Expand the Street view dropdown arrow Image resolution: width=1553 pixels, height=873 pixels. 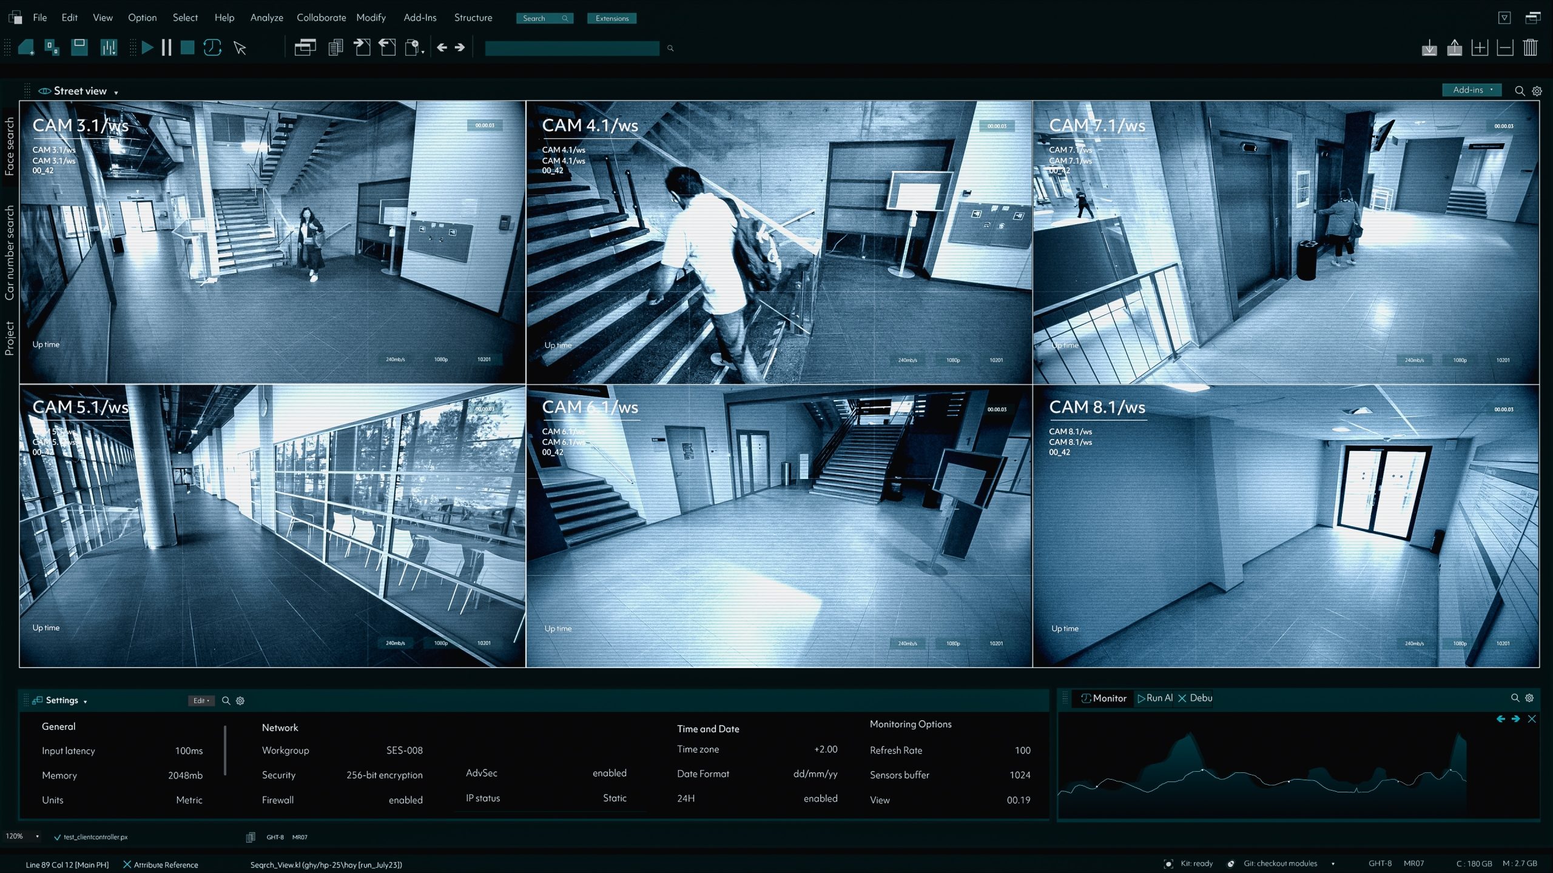point(116,92)
